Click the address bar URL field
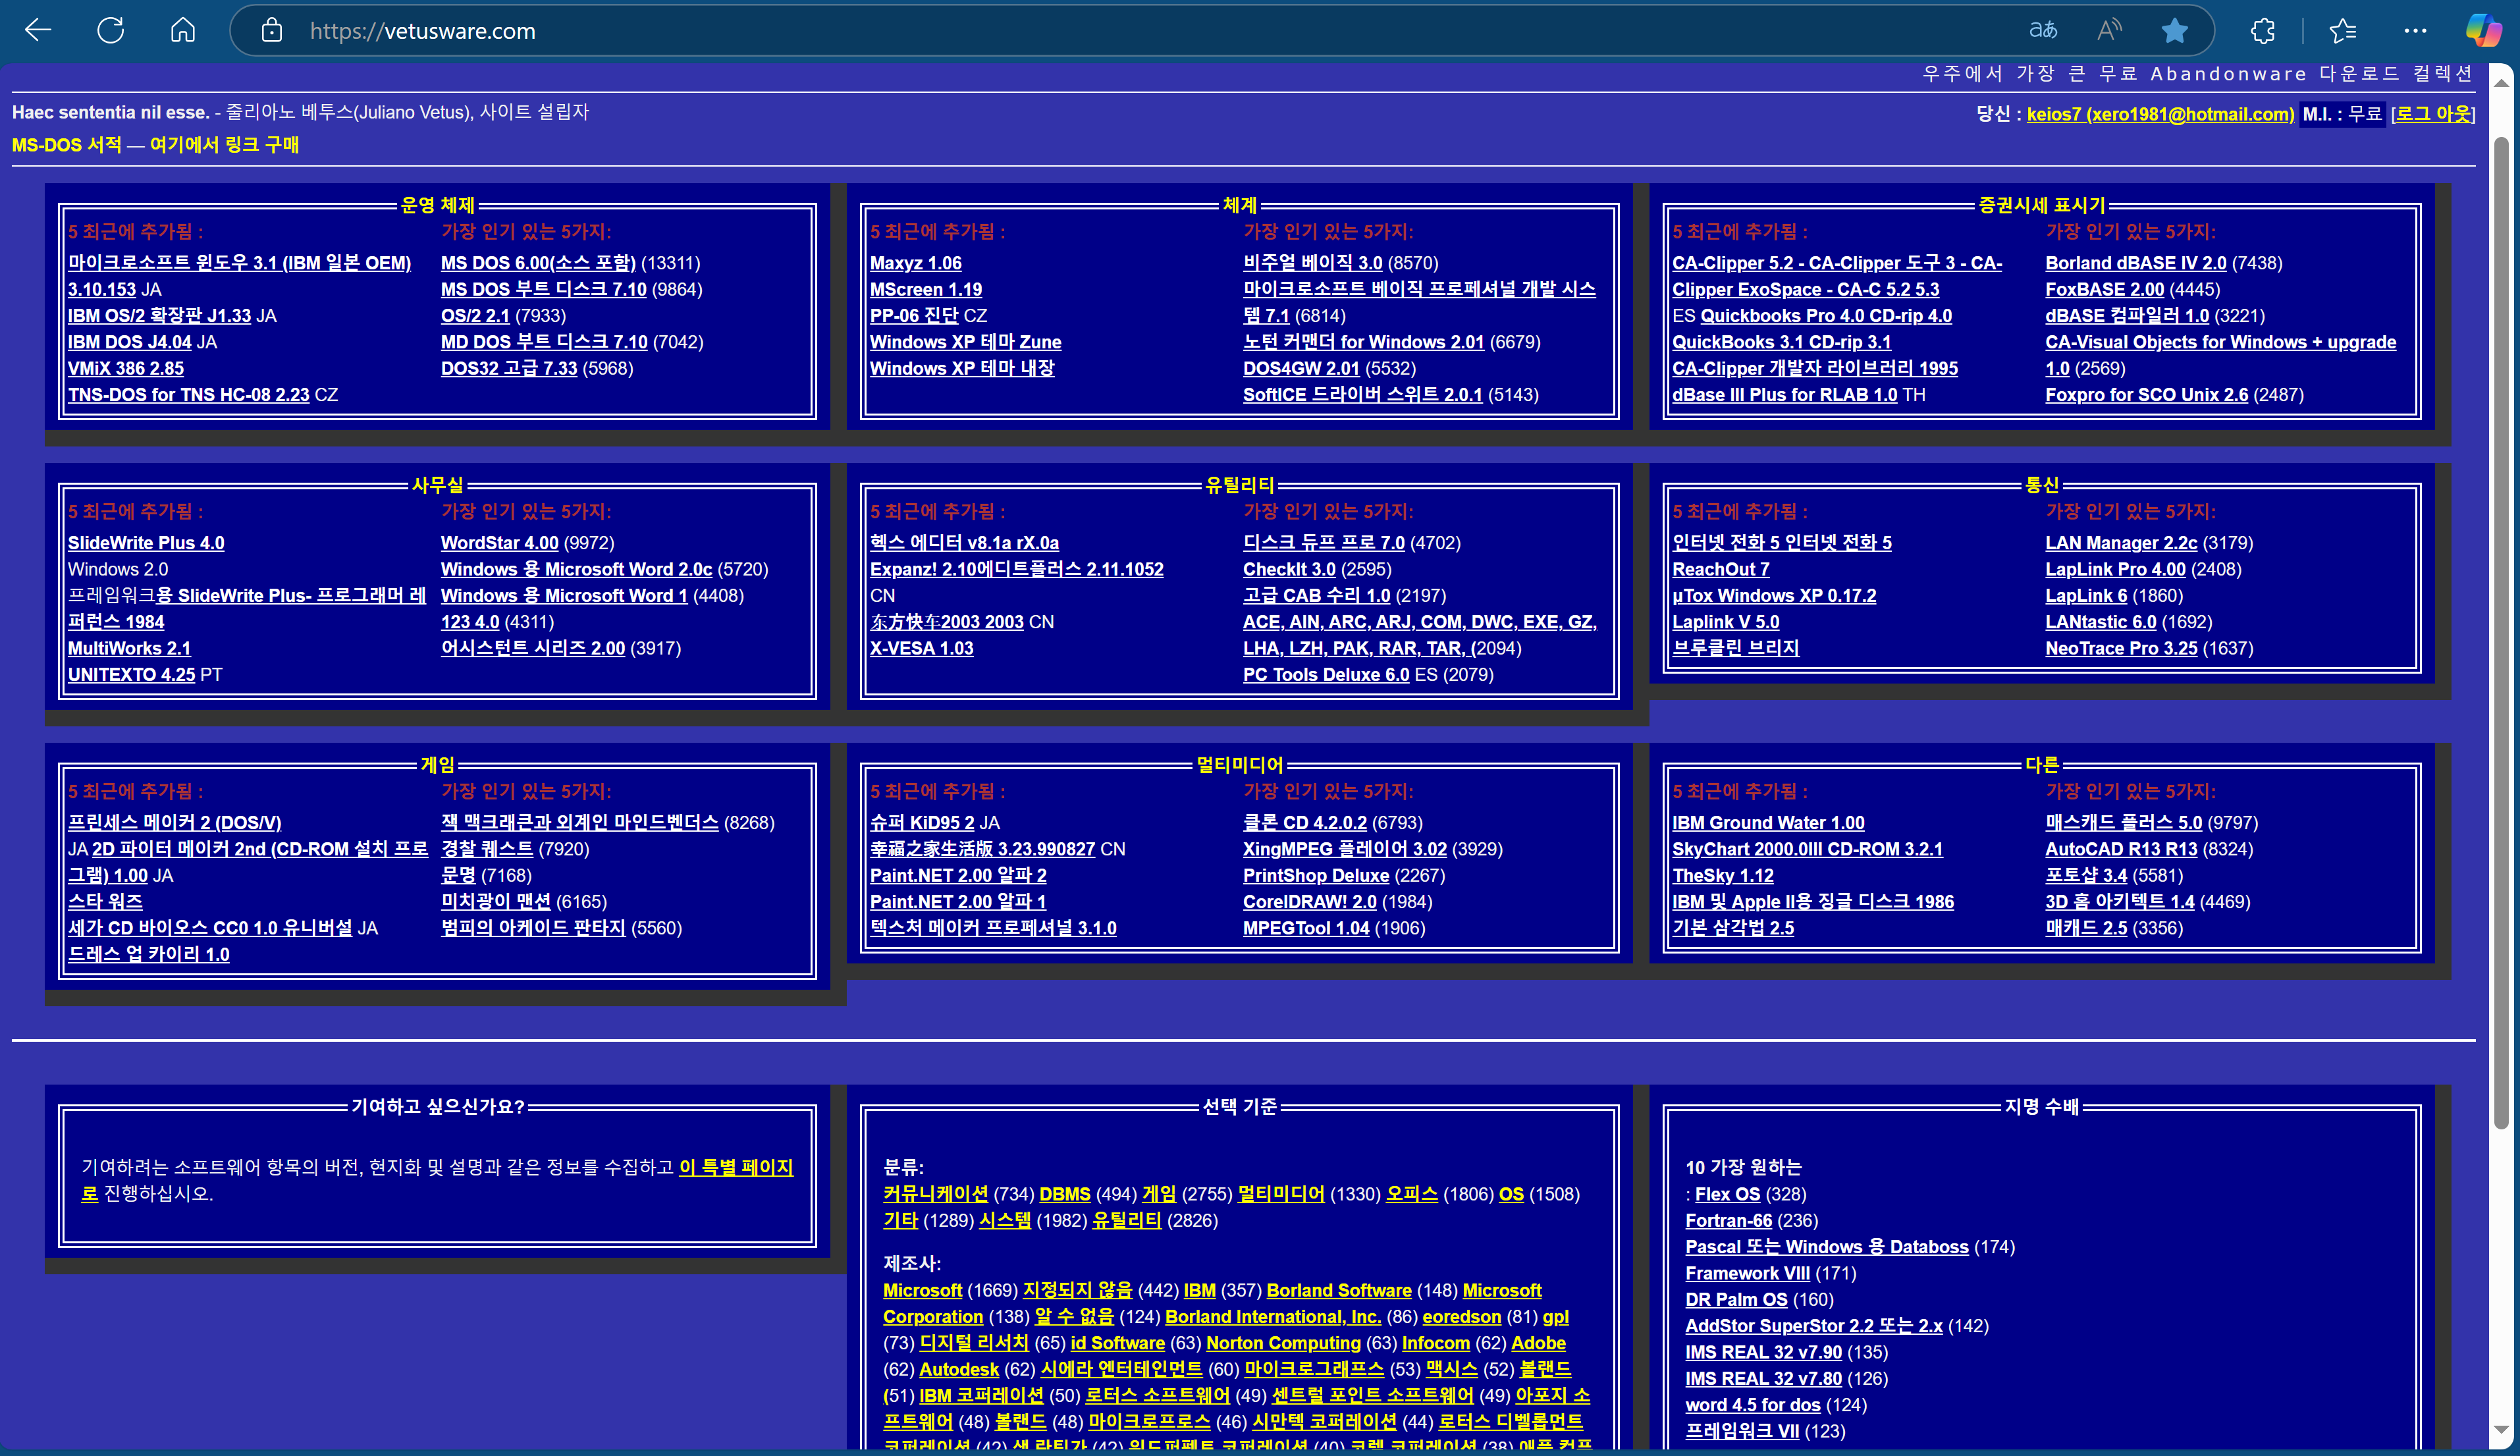The image size is (2520, 1456). (x=1100, y=31)
